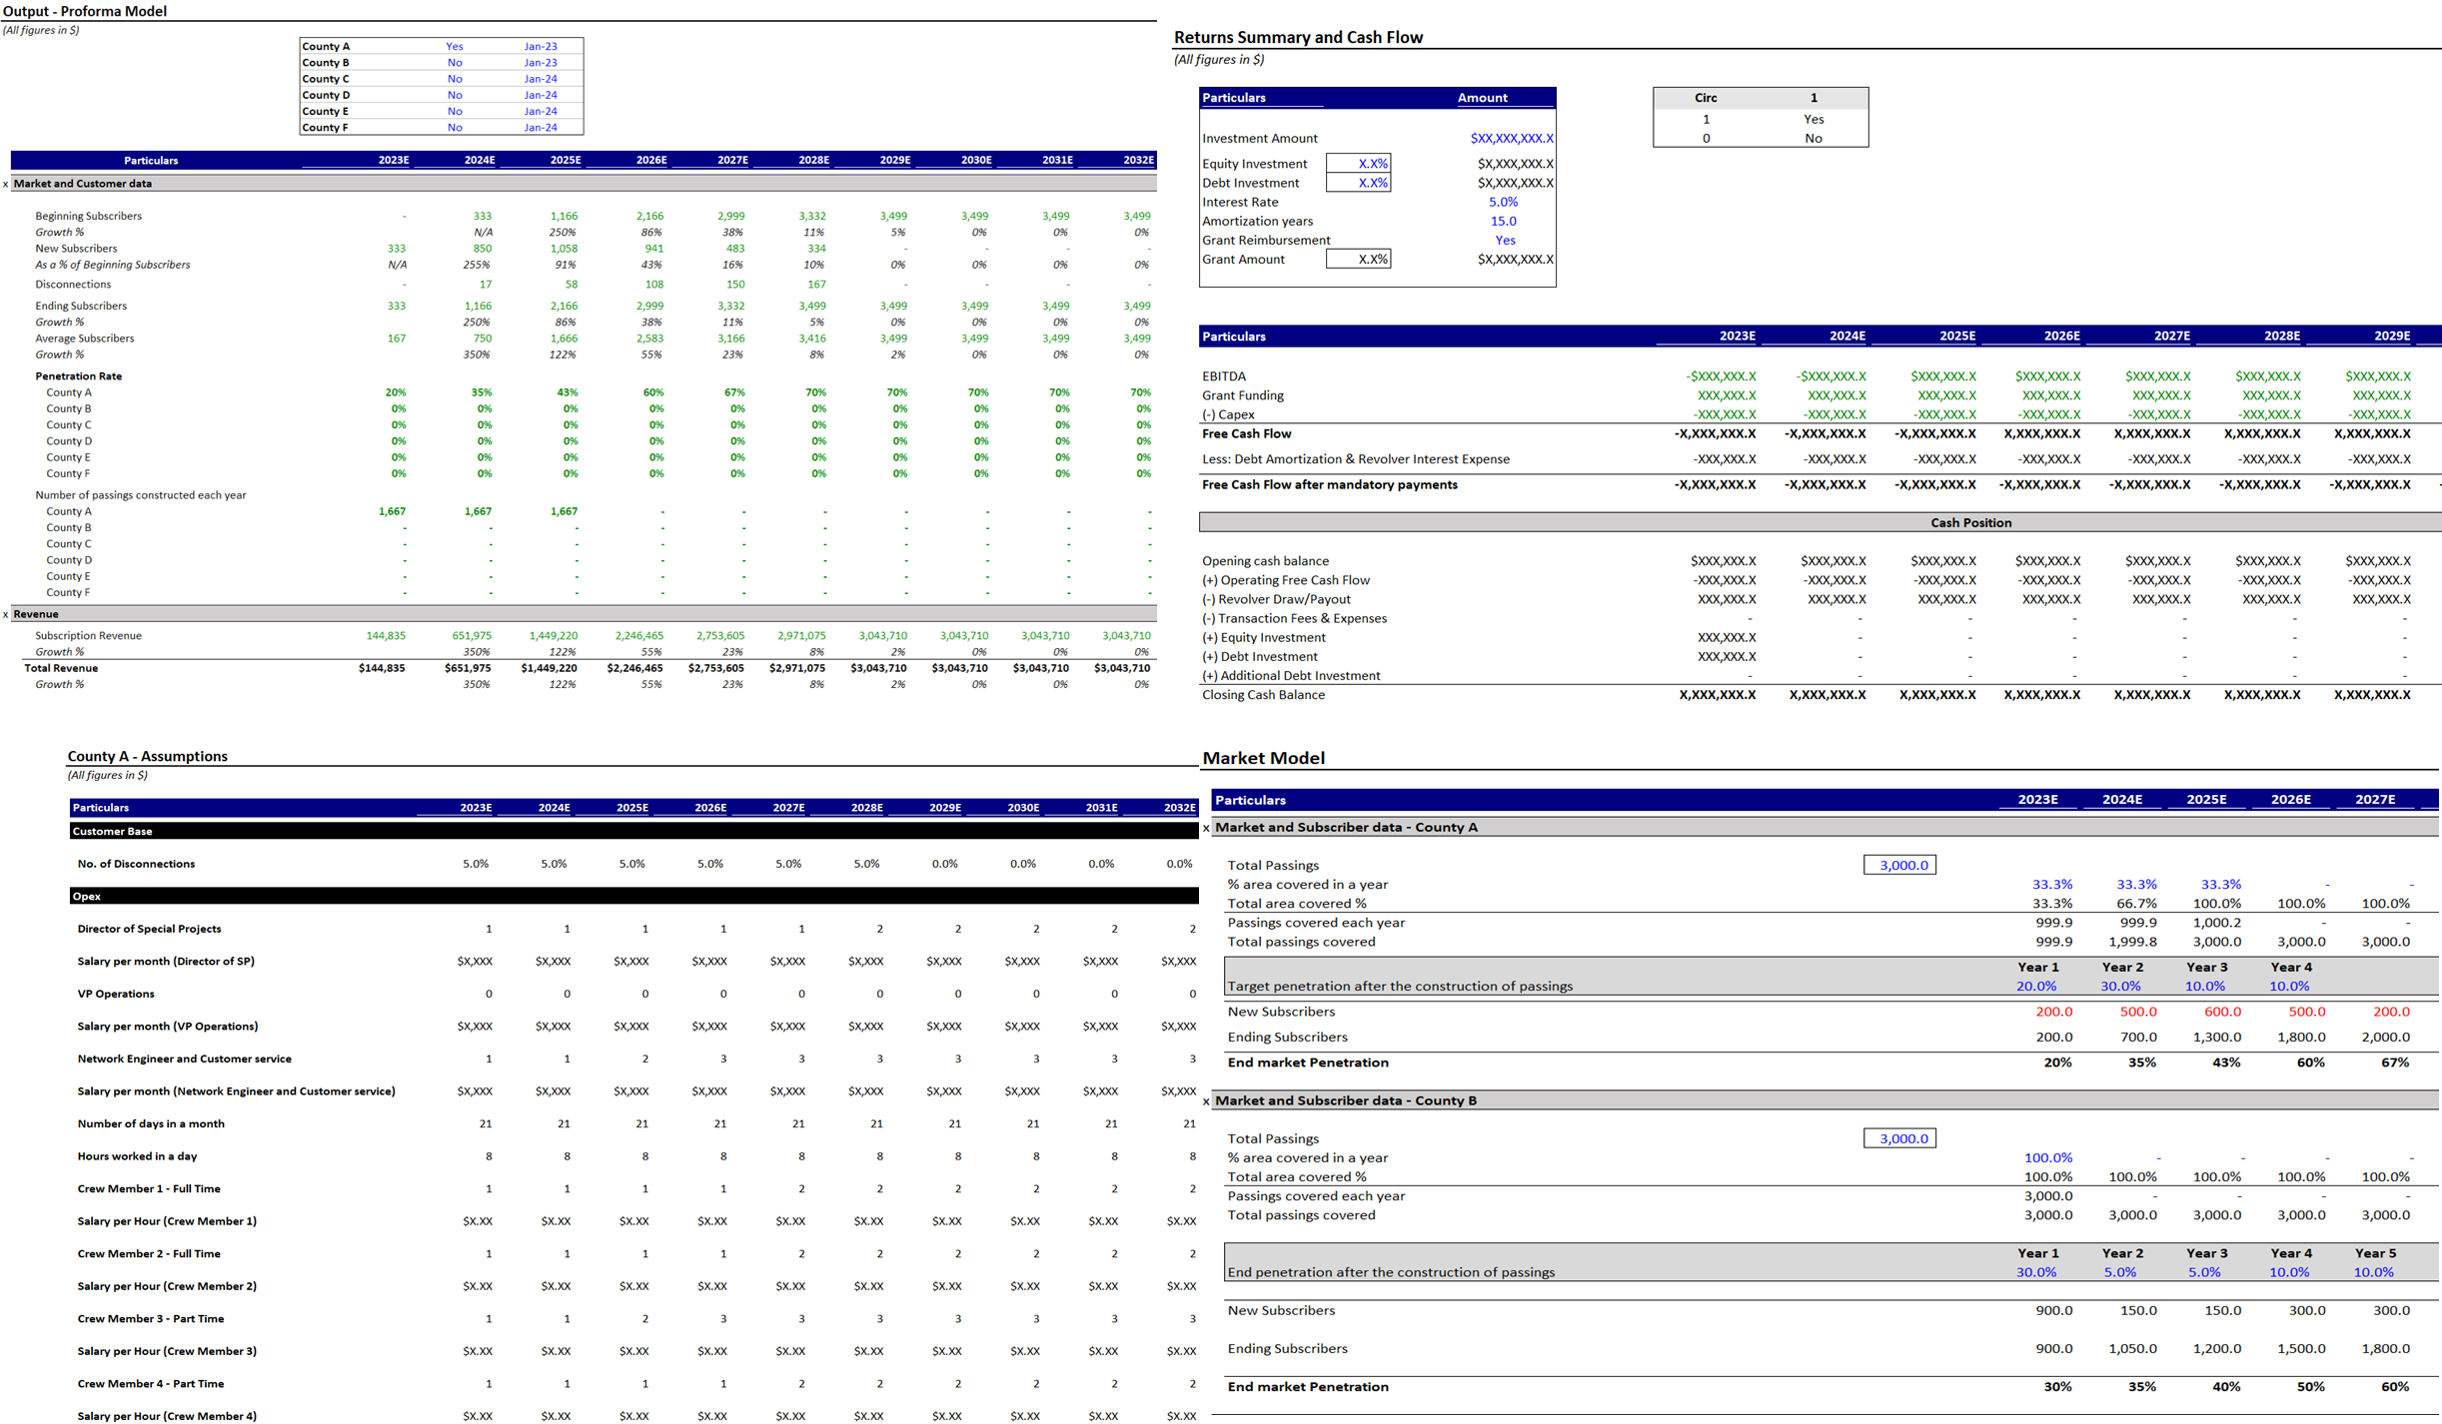Select County A Total Passings 3,000.0 box
Viewport: 2442px width, 1424px height.
pyautogui.click(x=1899, y=866)
